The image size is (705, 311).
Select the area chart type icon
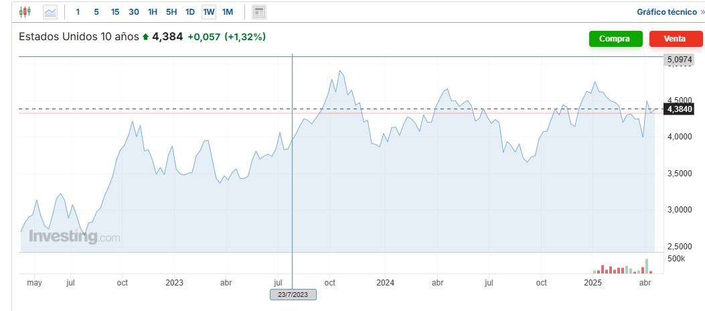[x=50, y=12]
